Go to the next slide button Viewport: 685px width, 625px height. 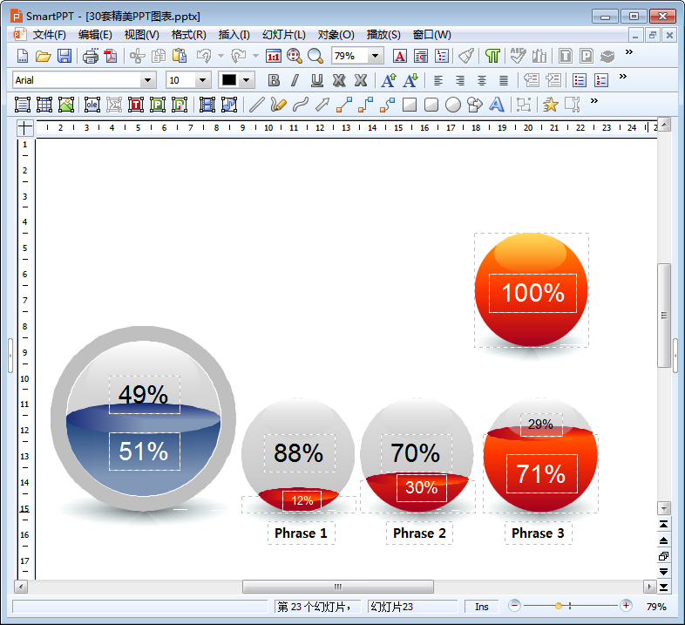pyautogui.click(x=663, y=572)
